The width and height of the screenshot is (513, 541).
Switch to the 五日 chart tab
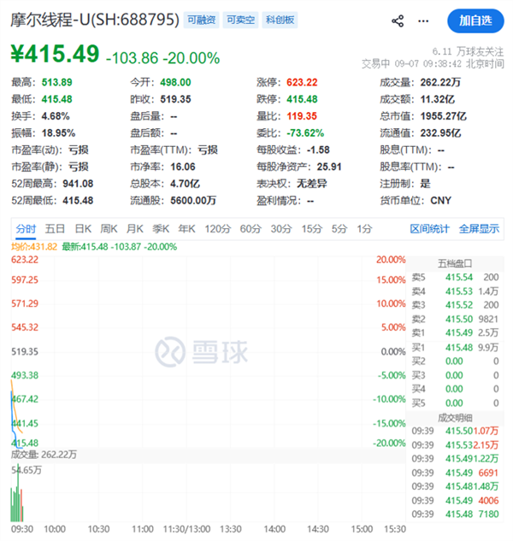pos(55,229)
